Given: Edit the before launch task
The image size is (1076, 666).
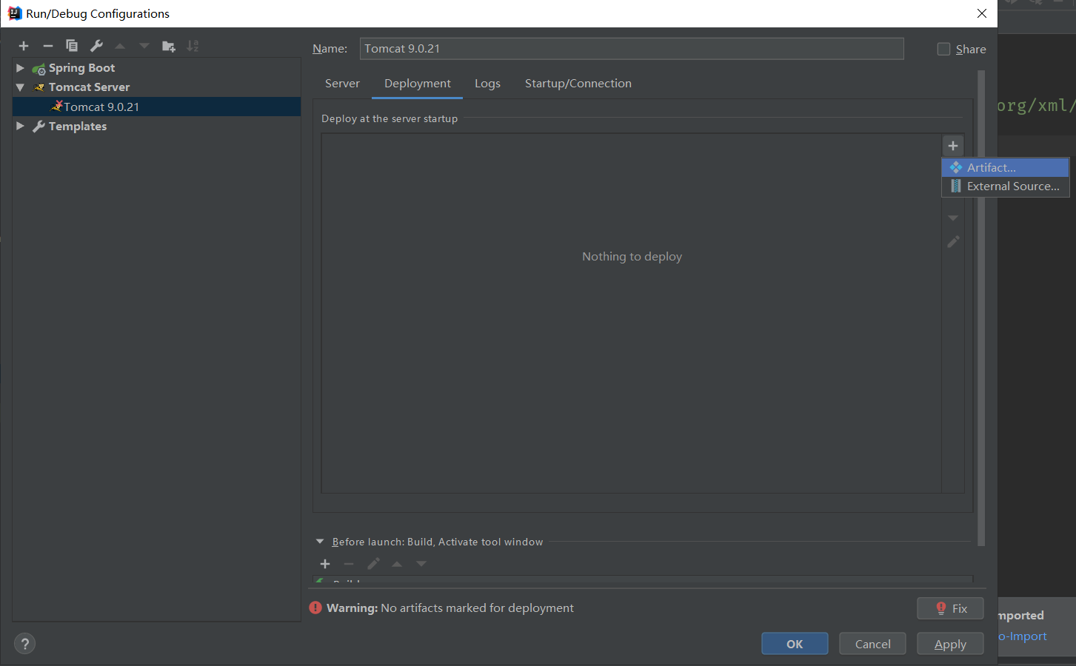Looking at the screenshot, I should coord(373,564).
